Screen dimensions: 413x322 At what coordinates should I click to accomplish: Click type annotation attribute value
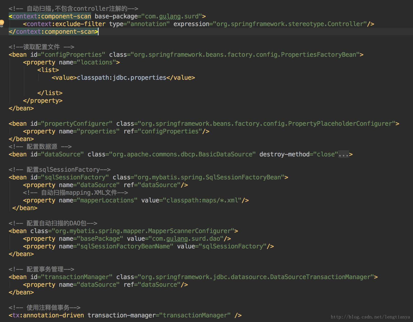coord(148,24)
